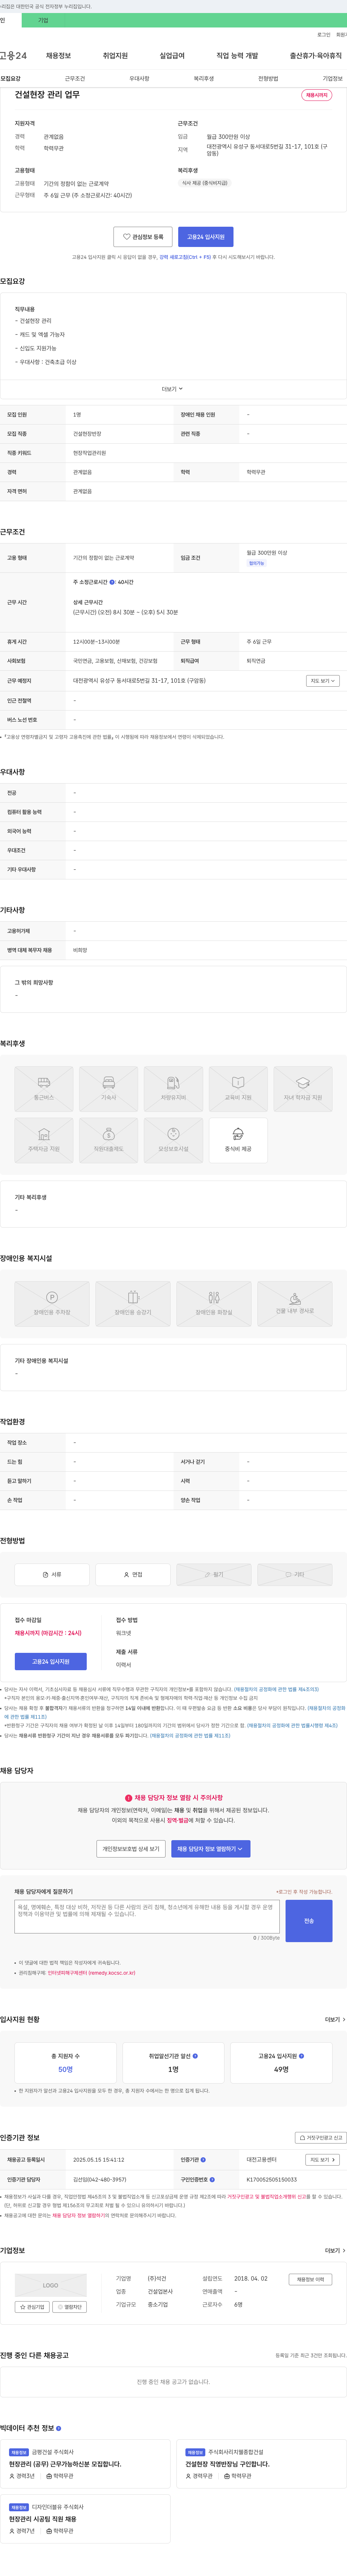Open recommended job 현장관리 사공팀 직원 채용

click(x=43, y=2518)
